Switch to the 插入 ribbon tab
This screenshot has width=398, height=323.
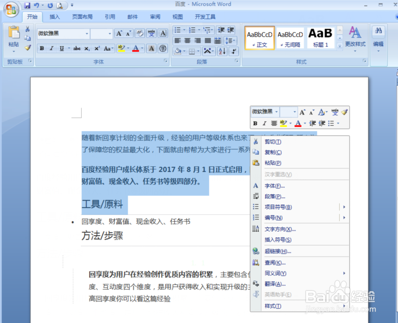point(54,16)
